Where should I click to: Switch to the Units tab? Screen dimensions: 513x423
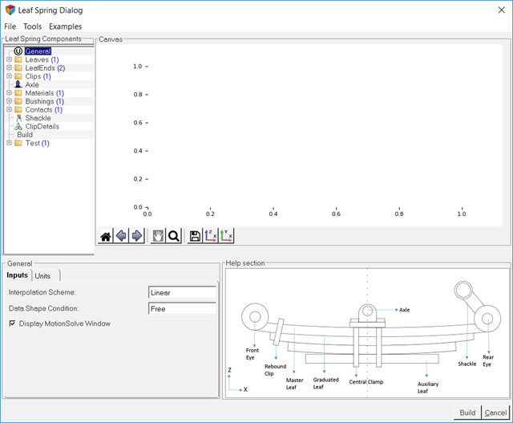[x=42, y=275]
